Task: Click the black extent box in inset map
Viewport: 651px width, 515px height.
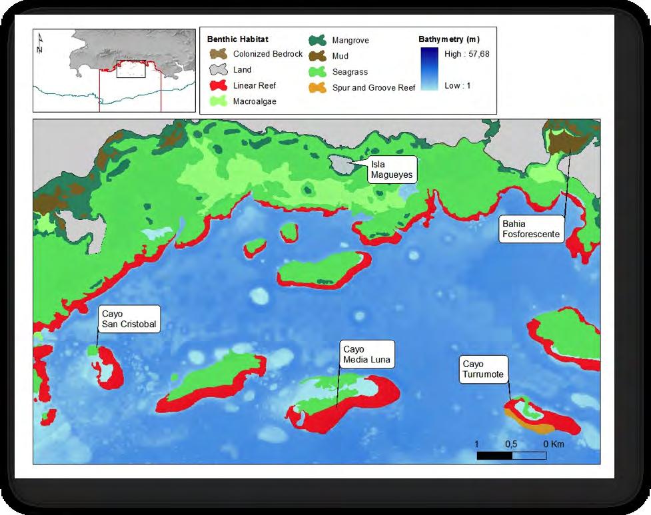Action: click(x=131, y=69)
